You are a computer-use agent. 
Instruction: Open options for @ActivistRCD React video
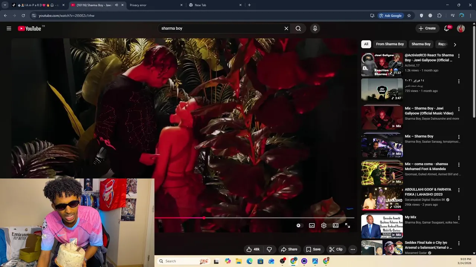coord(459,56)
